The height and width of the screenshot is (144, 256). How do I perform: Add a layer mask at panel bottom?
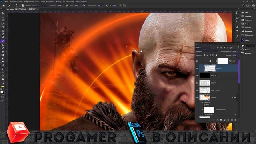221,120
